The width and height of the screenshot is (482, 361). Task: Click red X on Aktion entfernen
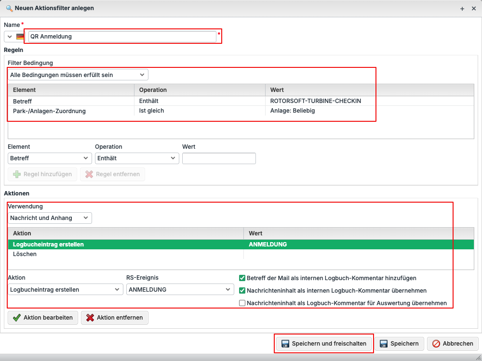[x=90, y=318]
